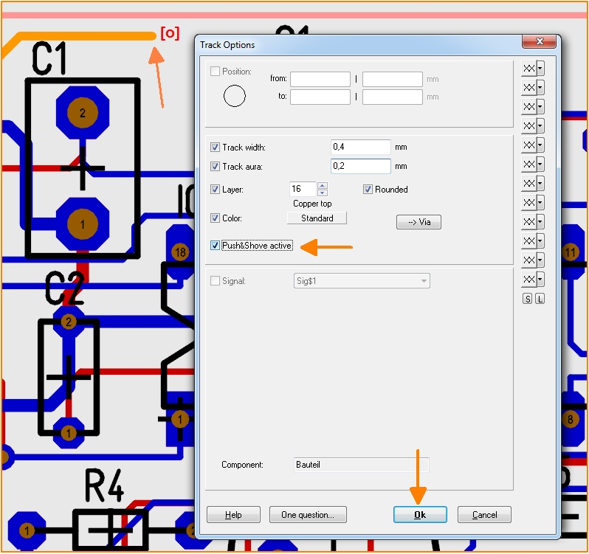Uncheck the Rounded option
Image resolution: width=589 pixels, height=554 pixels.
368,190
